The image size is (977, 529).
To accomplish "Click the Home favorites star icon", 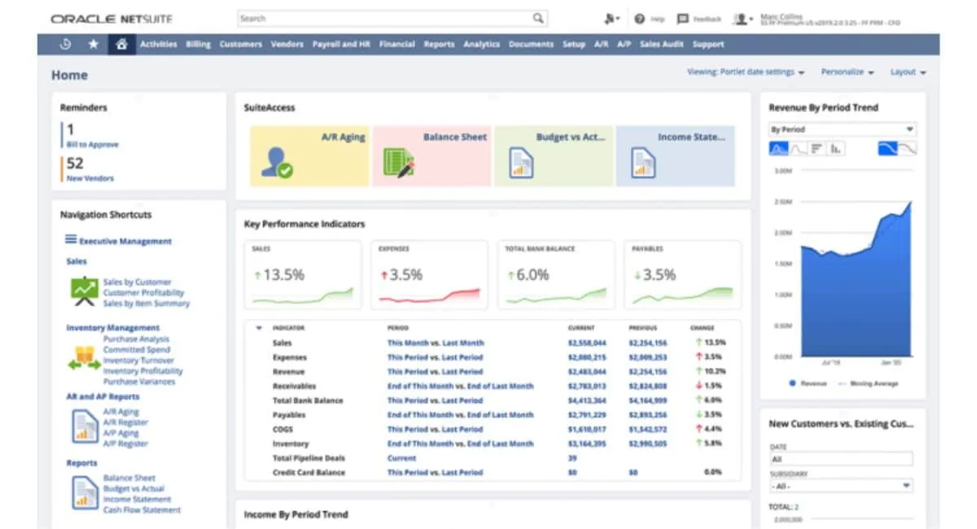I will click(x=93, y=45).
